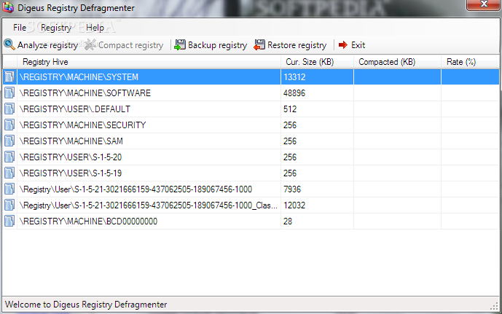Viewport: 502px width, 314px height.
Task: Click the Digeus app icon in title bar
Action: click(8, 7)
